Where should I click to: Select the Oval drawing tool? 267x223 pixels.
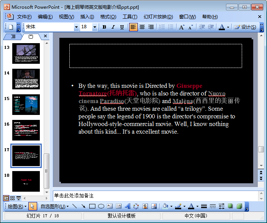(x=101, y=206)
